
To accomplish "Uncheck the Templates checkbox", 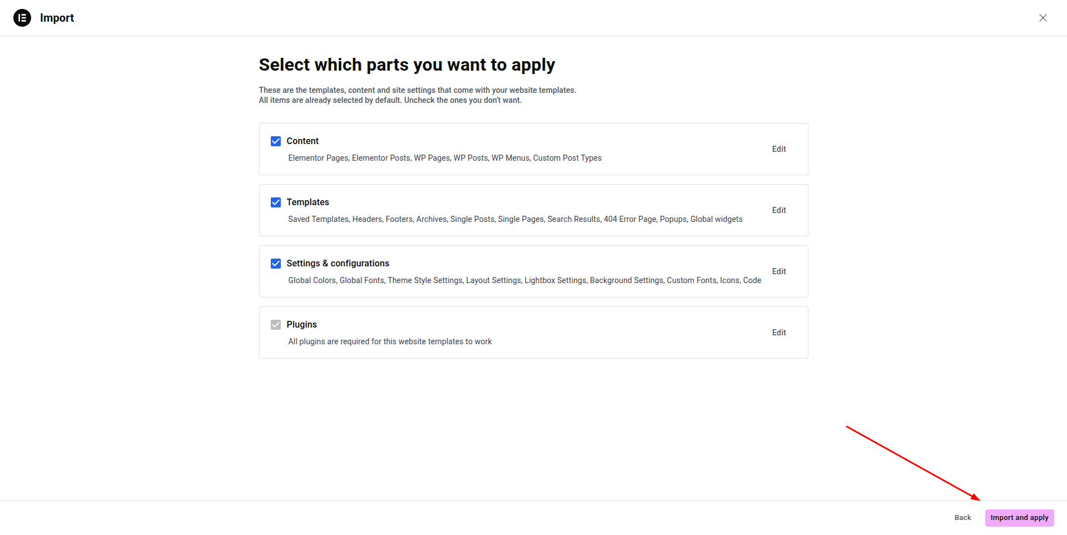I will point(276,202).
